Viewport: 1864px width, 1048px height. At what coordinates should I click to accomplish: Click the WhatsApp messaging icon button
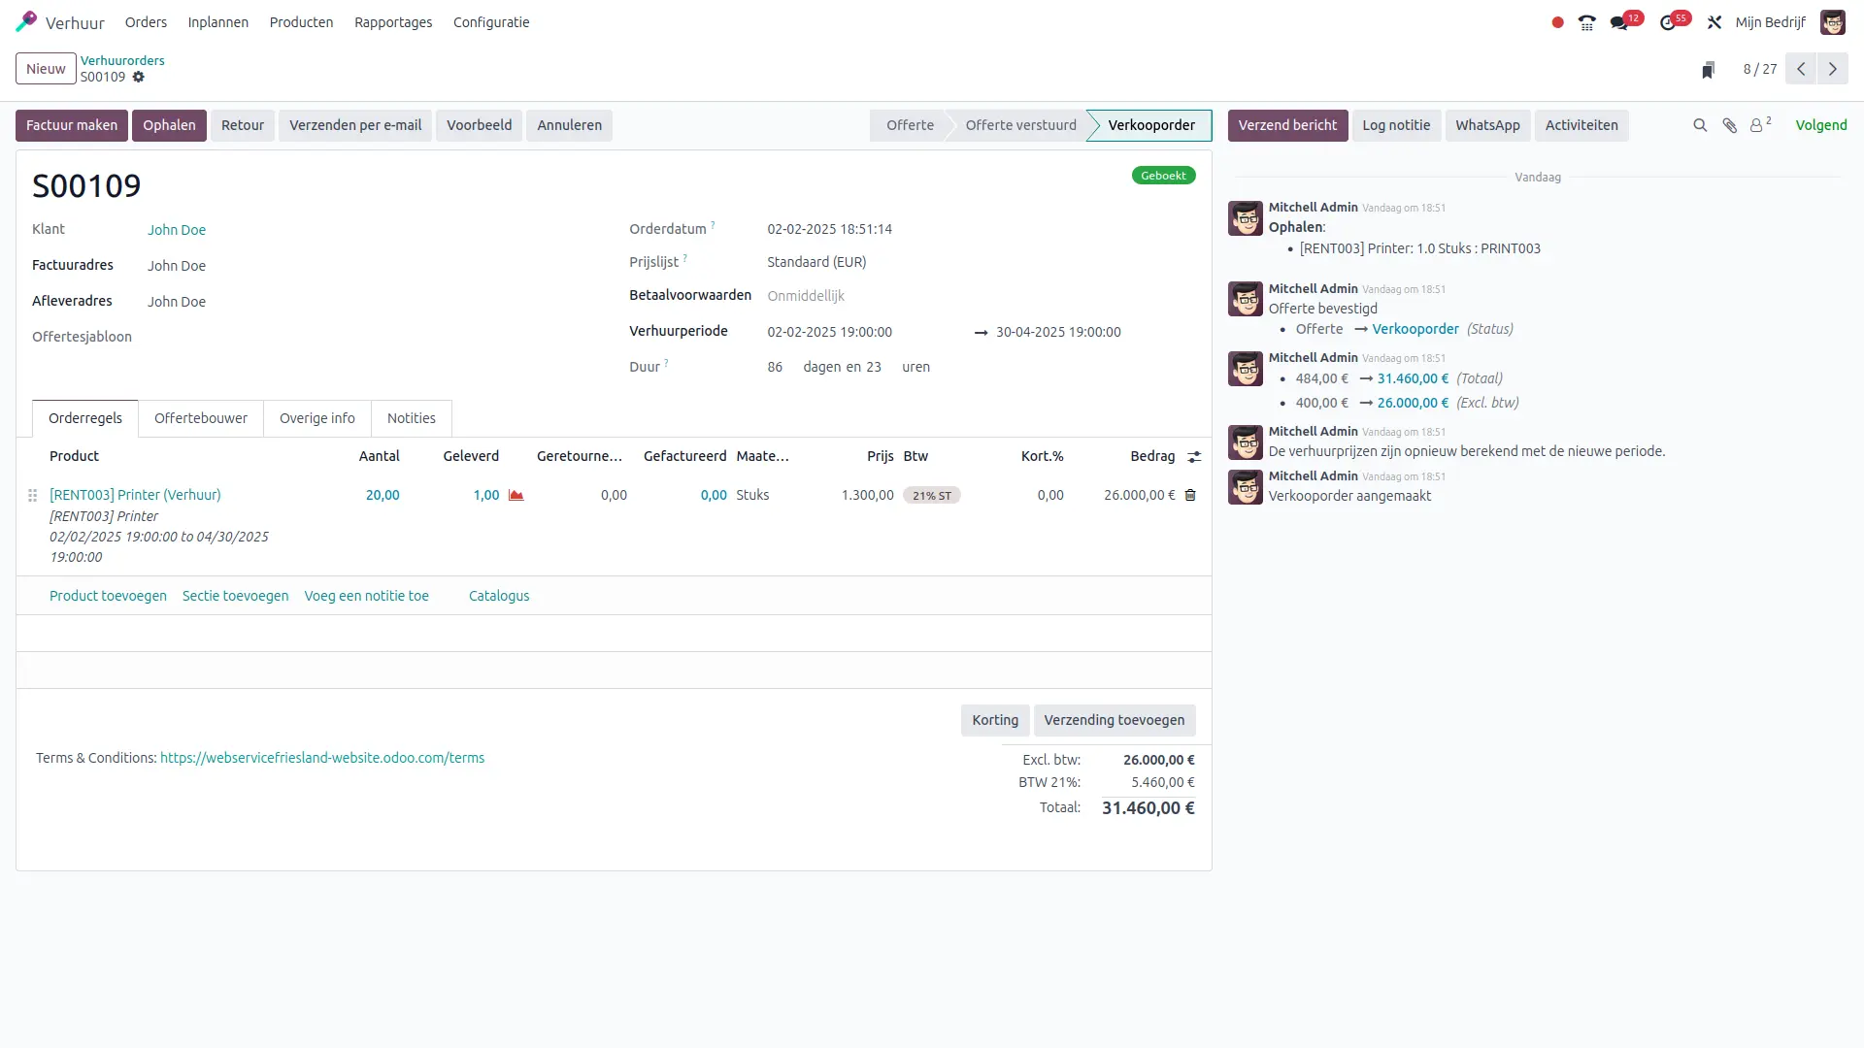point(1487,124)
